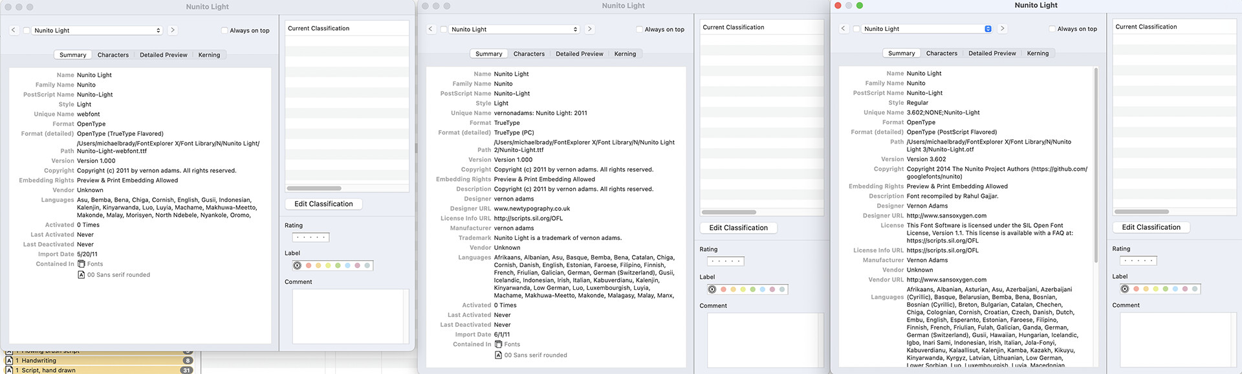
Task: Toggle 'Always on top' in the left window
Action: point(224,30)
